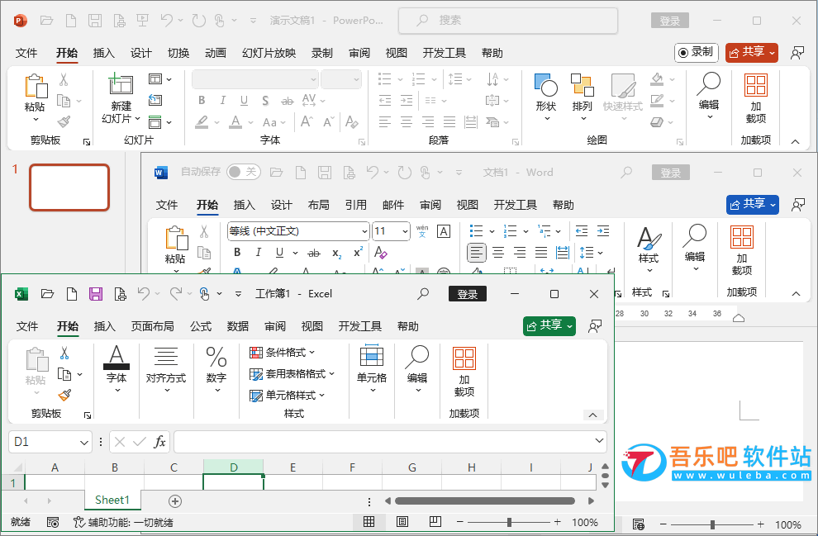Click Word's Editing magnifier icon
The height and width of the screenshot is (536, 818).
[694, 235]
